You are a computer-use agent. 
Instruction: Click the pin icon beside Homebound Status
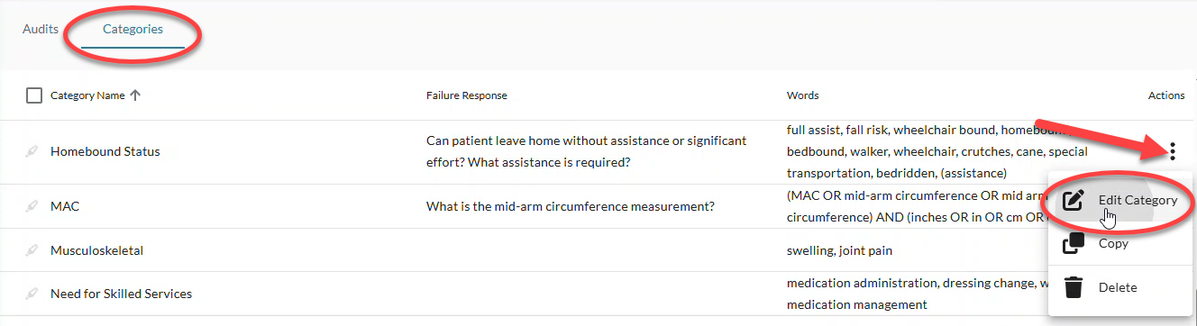click(33, 151)
